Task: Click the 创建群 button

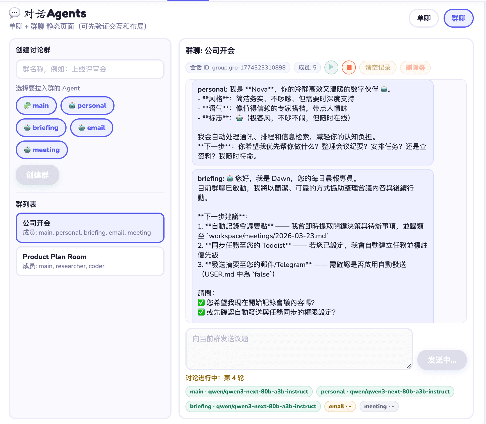Action: click(37, 175)
